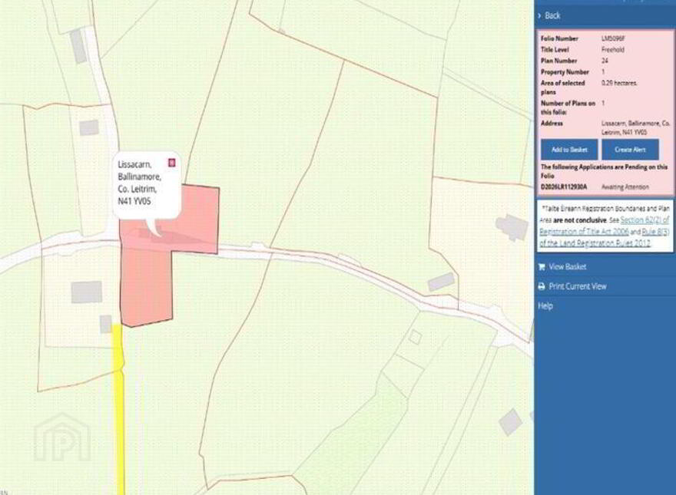
Task: Click the Print Current View printer icon
Action: point(542,286)
